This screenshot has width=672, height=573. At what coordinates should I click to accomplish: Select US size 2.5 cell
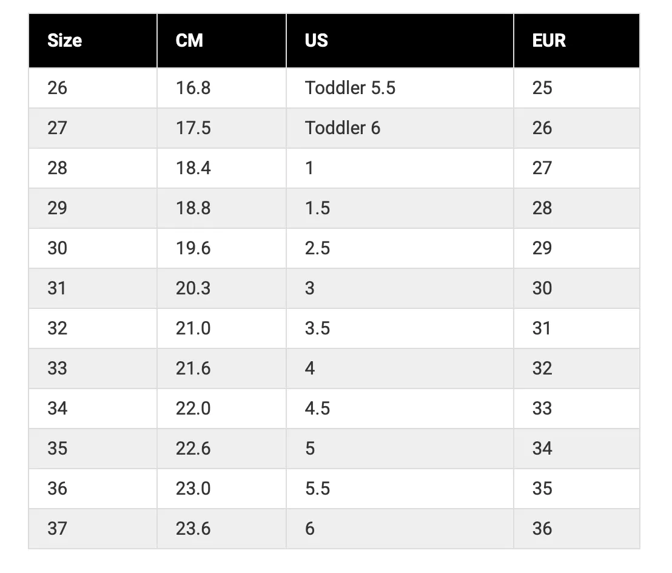coord(400,248)
